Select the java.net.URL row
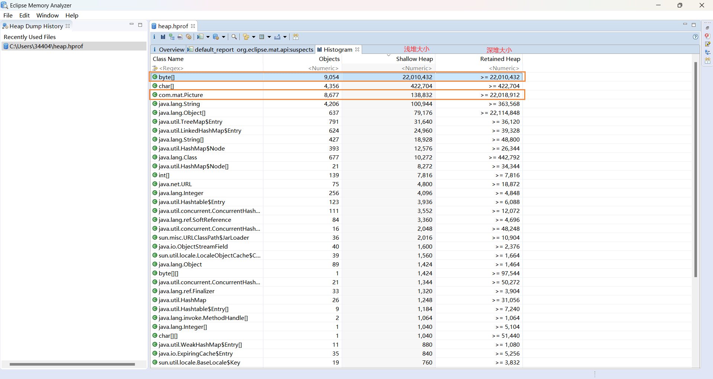The image size is (713, 379). point(337,184)
